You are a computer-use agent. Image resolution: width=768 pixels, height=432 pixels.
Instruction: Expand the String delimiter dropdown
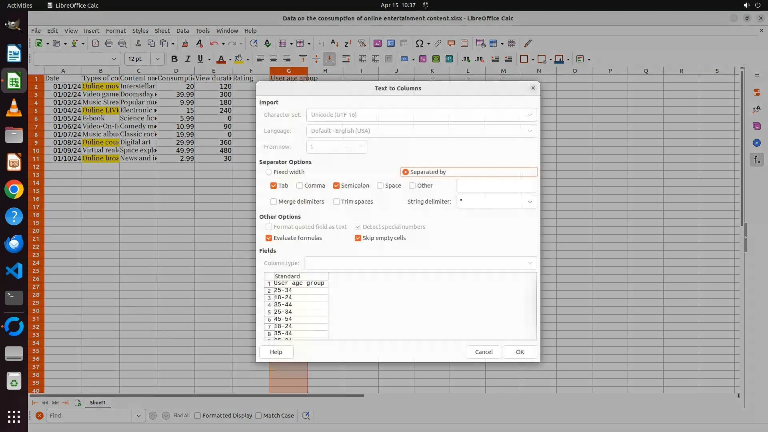(x=530, y=202)
